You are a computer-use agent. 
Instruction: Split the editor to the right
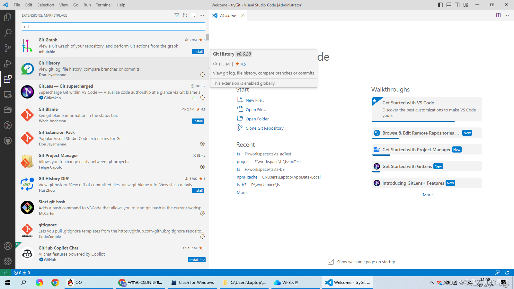pos(499,15)
